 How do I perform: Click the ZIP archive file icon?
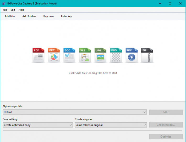pos(147,55)
